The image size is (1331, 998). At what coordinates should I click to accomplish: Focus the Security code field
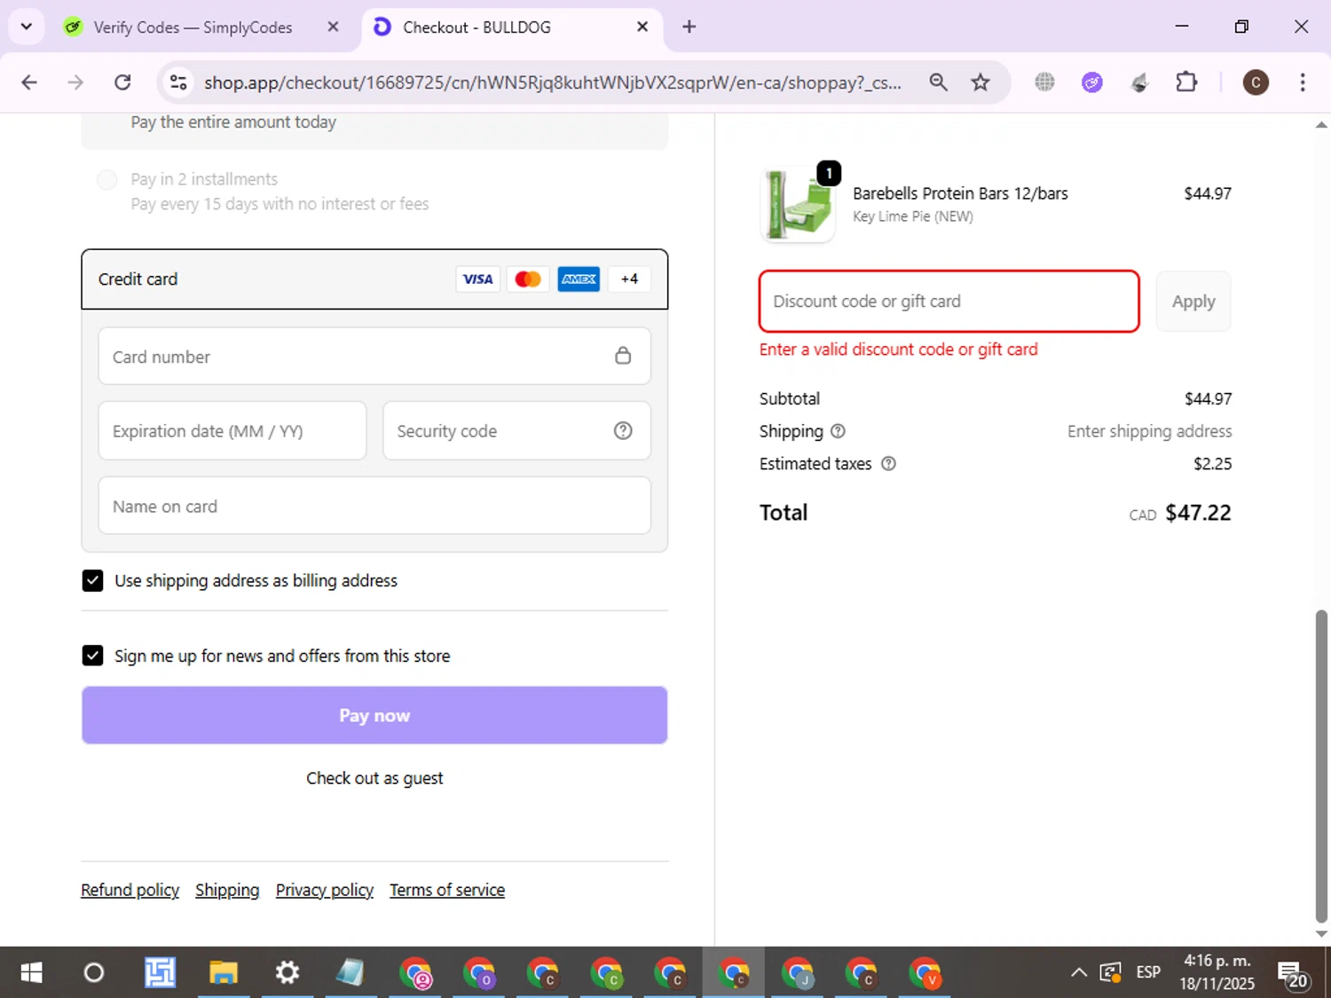516,431
